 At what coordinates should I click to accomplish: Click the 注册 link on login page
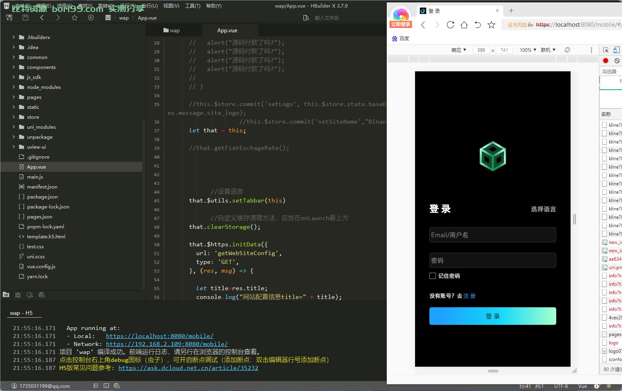(x=469, y=296)
